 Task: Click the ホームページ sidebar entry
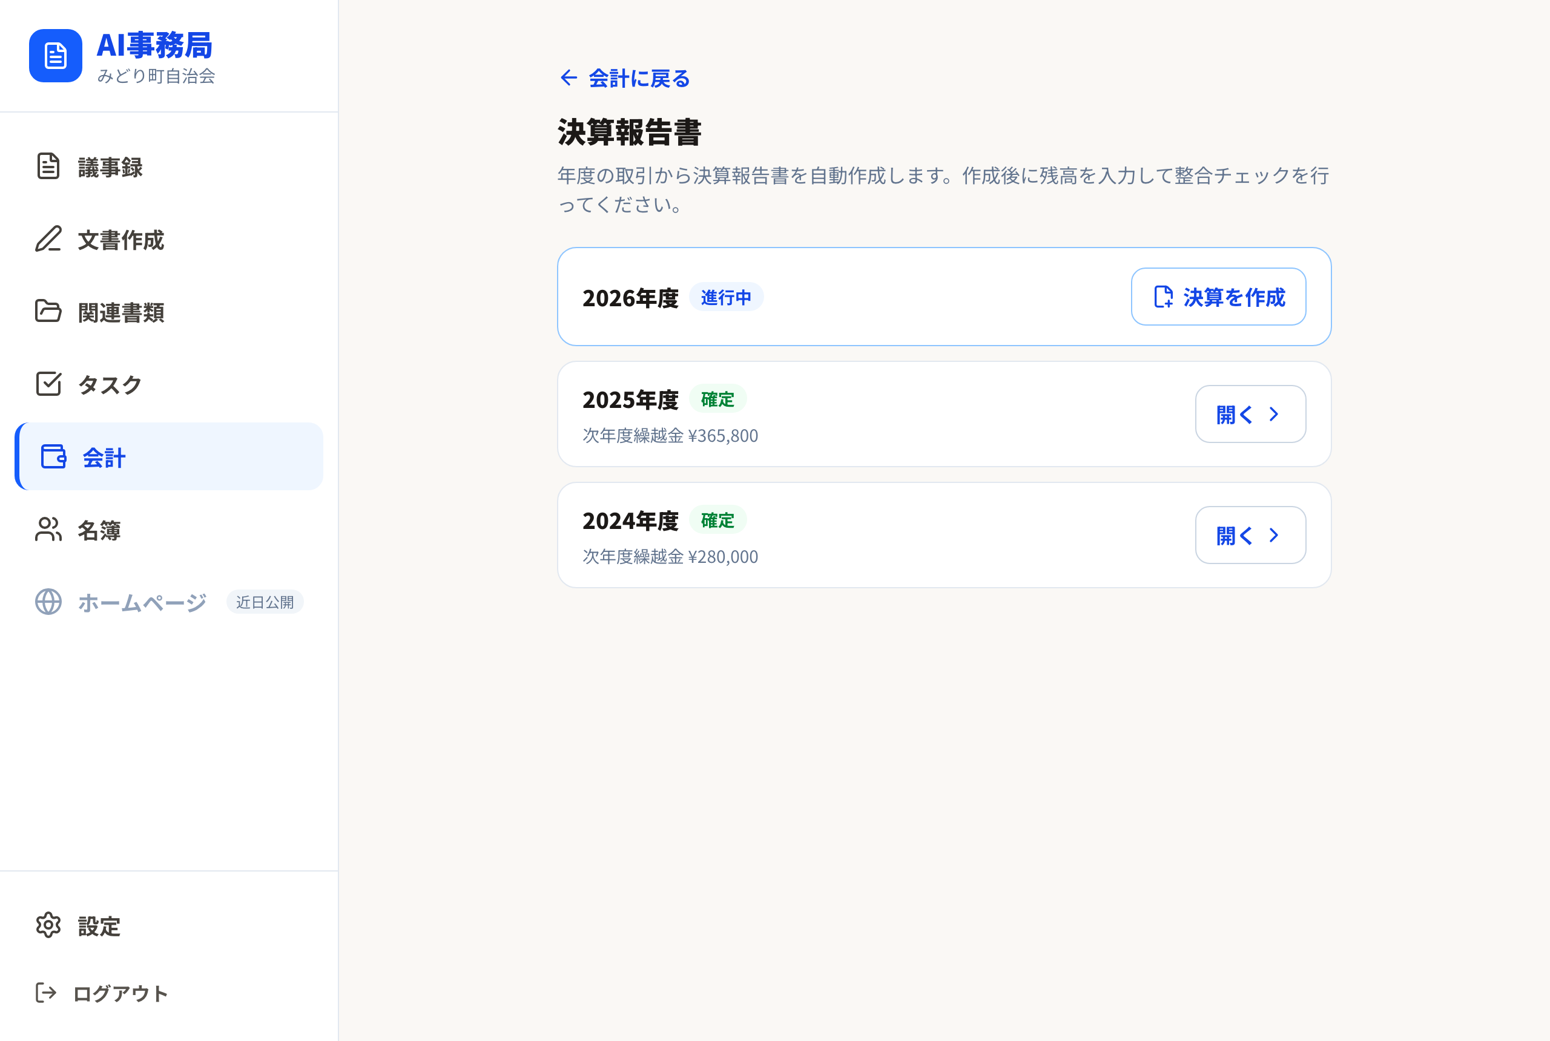169,602
